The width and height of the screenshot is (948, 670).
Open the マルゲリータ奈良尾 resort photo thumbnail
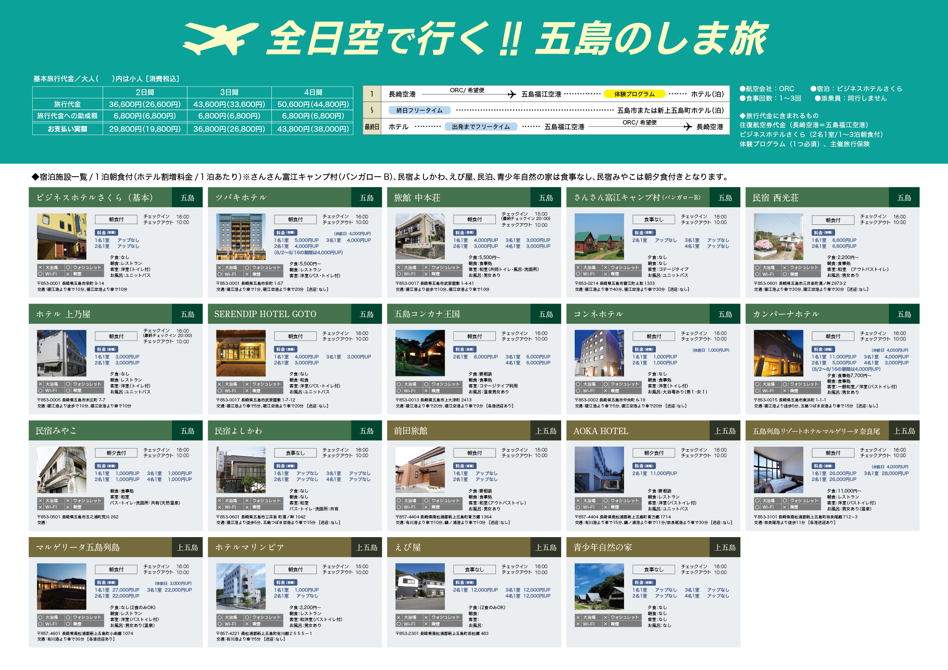click(778, 470)
